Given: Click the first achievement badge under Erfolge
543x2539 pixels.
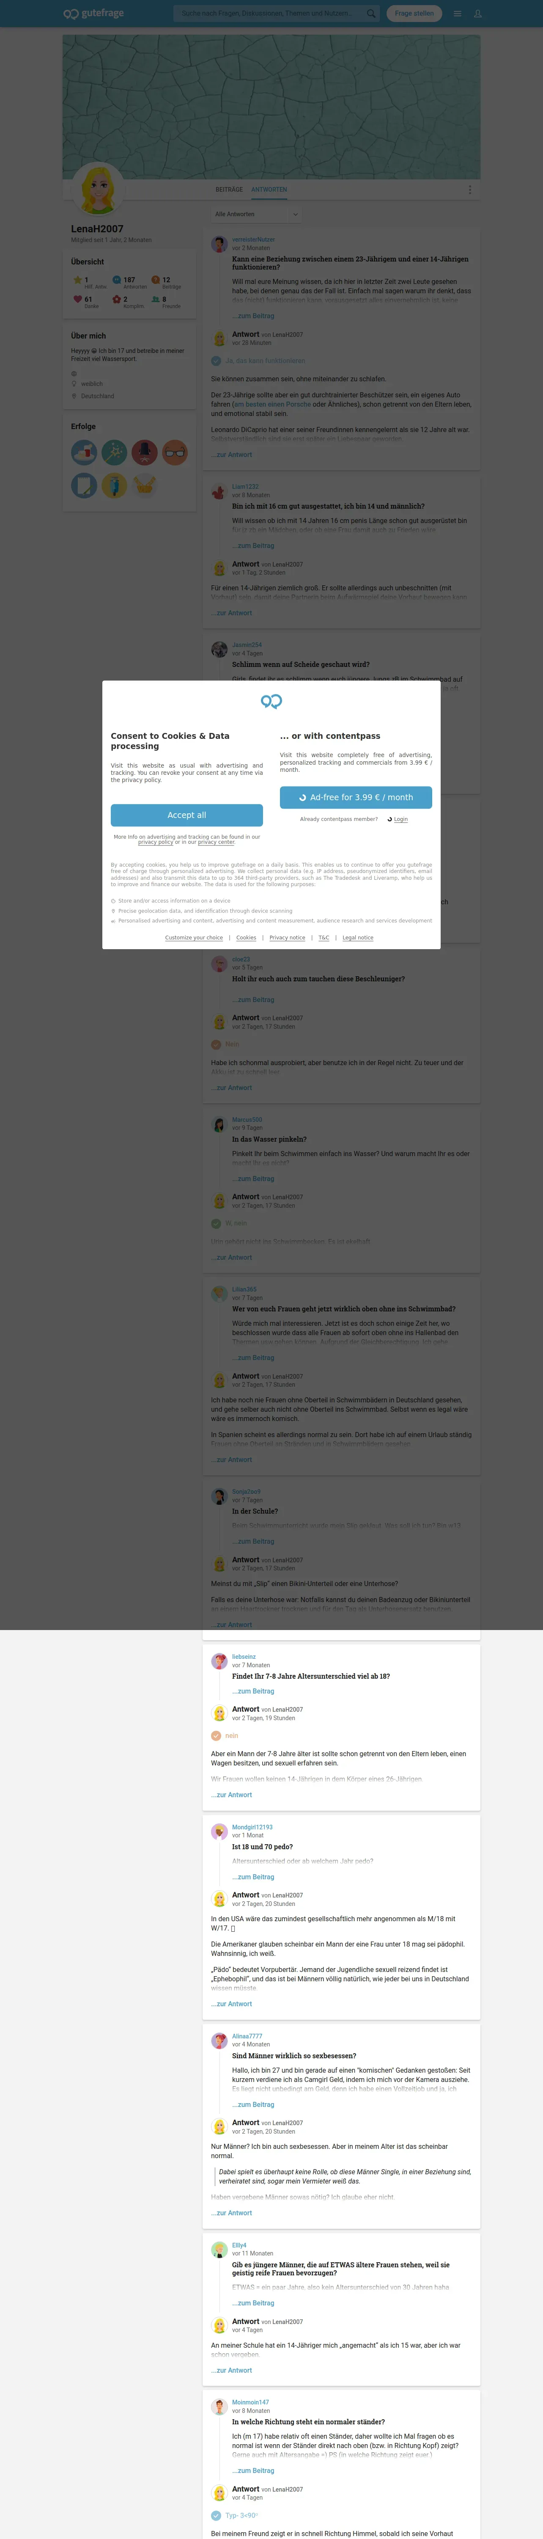Looking at the screenshot, I should (x=84, y=452).
